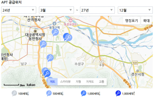The image size is (154, 102).
Task: Switch to the 지형 terrain tab
Action: click(78, 82)
